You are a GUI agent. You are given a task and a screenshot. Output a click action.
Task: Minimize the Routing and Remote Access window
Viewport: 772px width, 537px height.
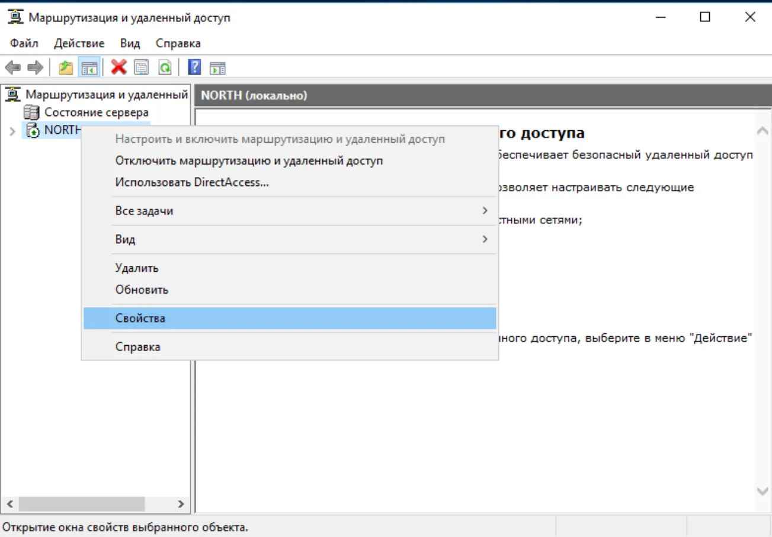coord(661,17)
